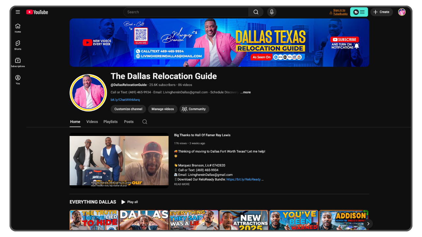Click Play all for Everything Dallas
Screen dimensions: 422x237
click(130, 202)
